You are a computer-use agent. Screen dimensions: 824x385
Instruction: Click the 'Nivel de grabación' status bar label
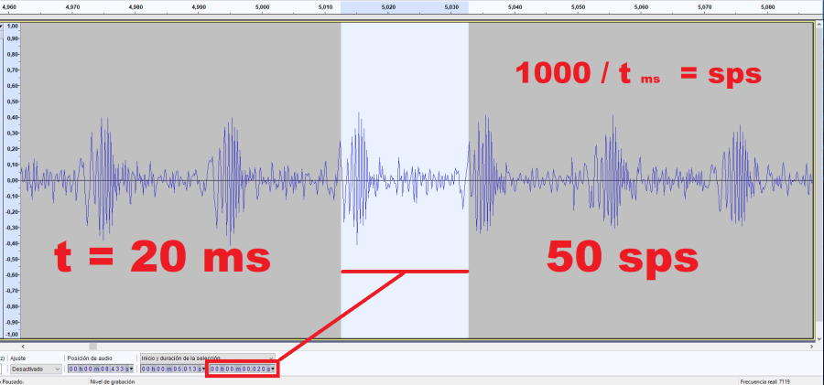pos(113,381)
